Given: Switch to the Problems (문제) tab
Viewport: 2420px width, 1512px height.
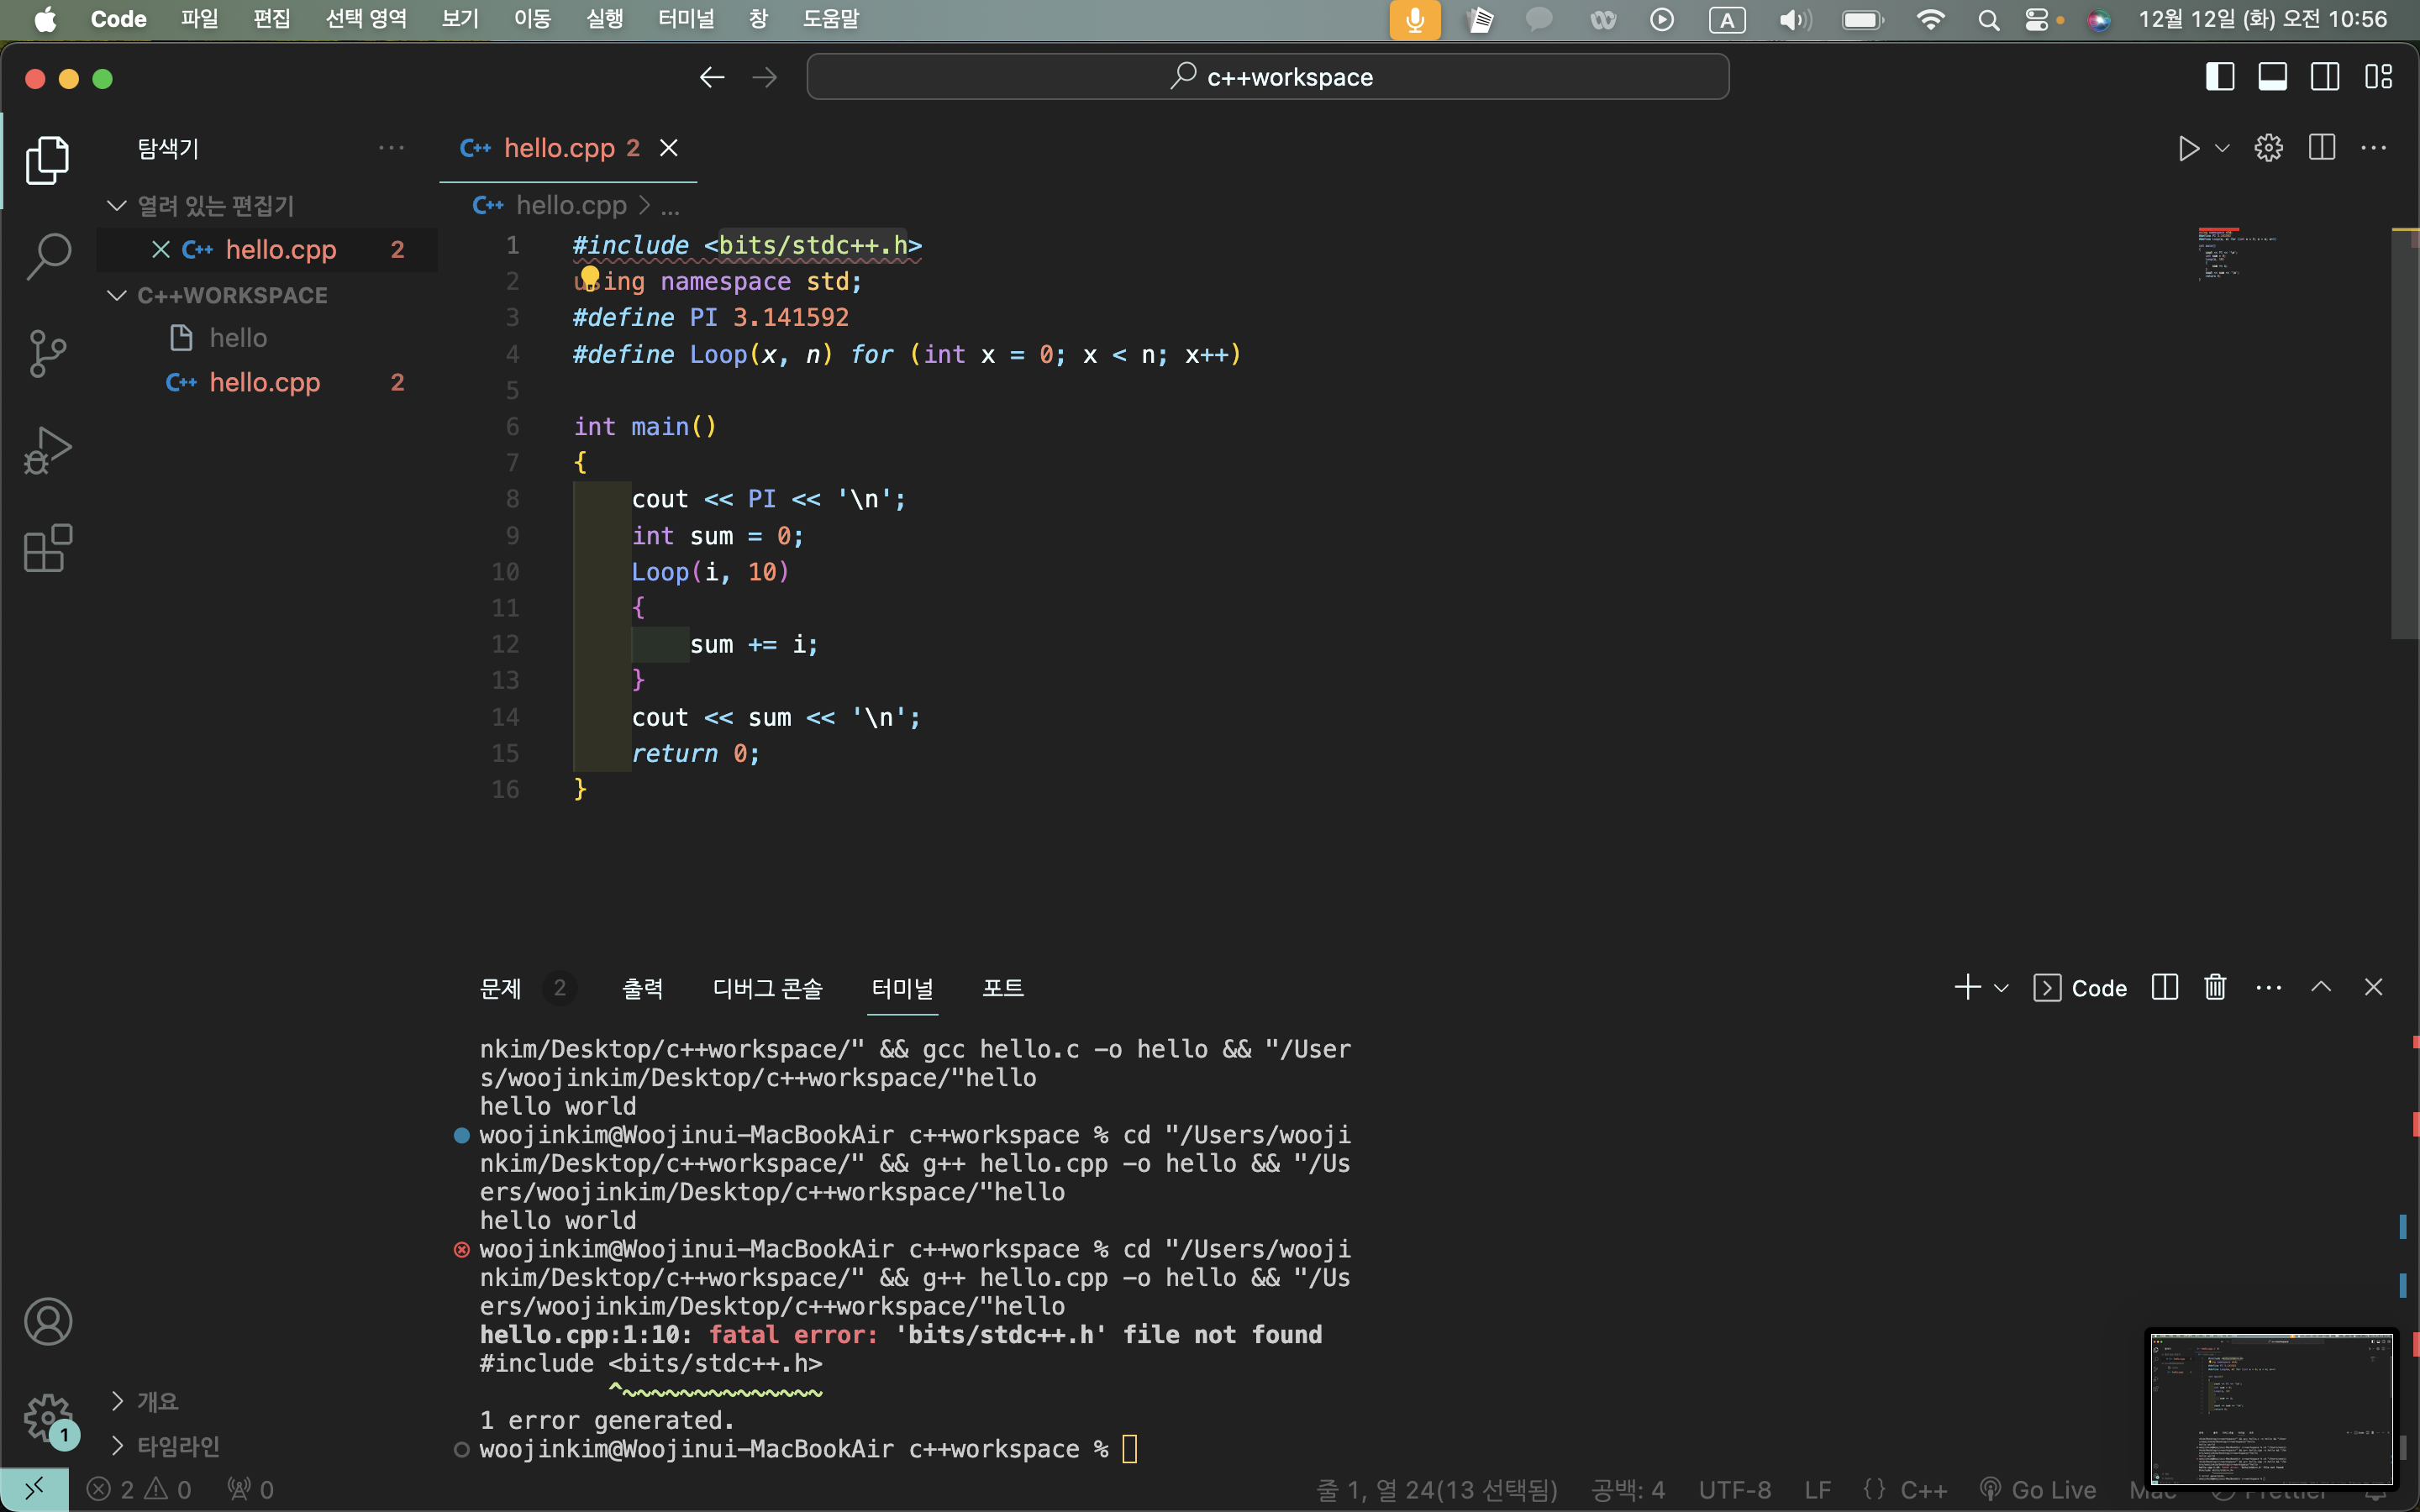Looking at the screenshot, I should [x=500, y=988].
